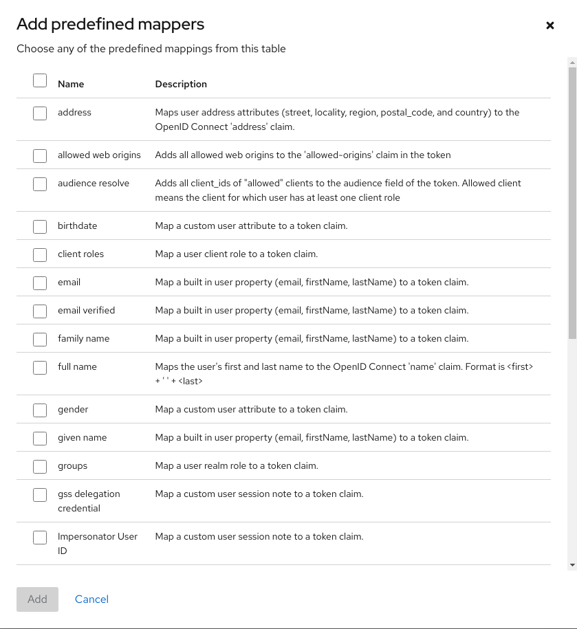Enable the email verified mapper

(x=39, y=311)
